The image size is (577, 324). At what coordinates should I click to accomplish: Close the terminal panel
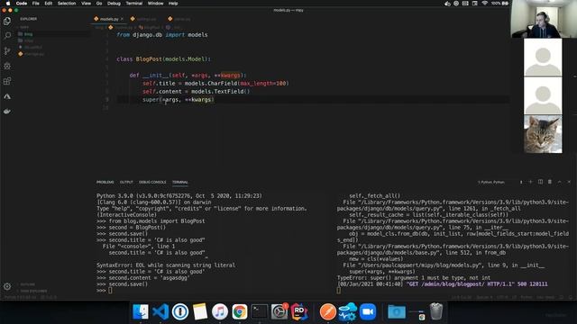pos(569,182)
